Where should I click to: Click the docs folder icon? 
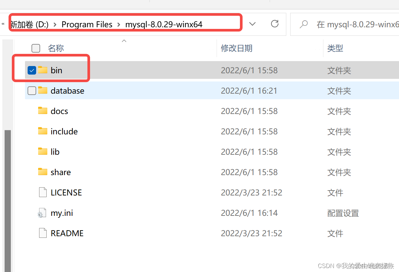coord(43,111)
